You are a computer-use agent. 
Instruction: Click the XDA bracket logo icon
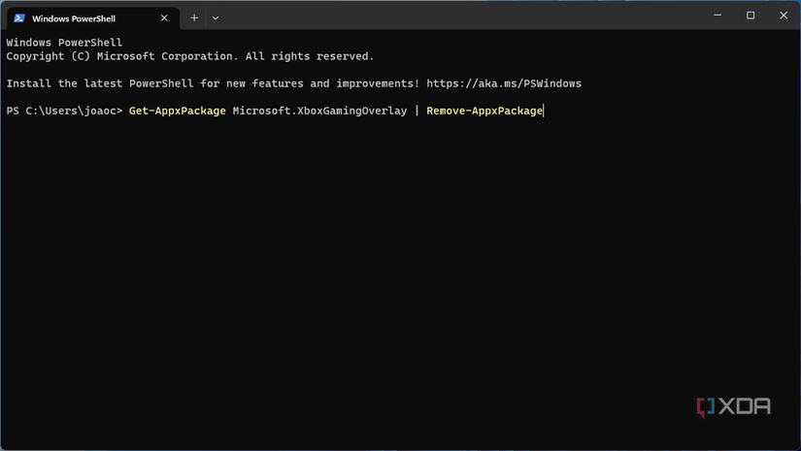click(x=706, y=407)
